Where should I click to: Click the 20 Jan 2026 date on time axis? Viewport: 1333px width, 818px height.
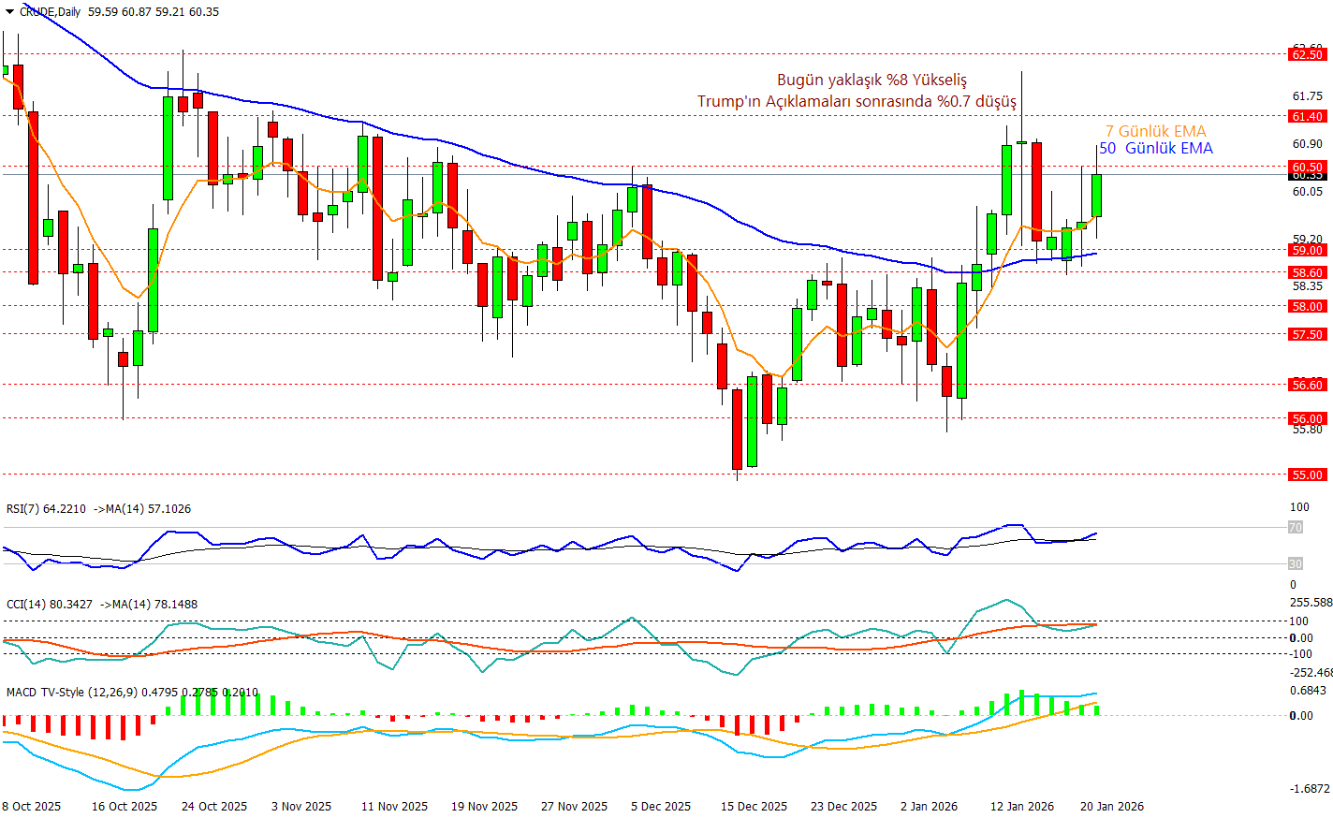pos(1111,806)
